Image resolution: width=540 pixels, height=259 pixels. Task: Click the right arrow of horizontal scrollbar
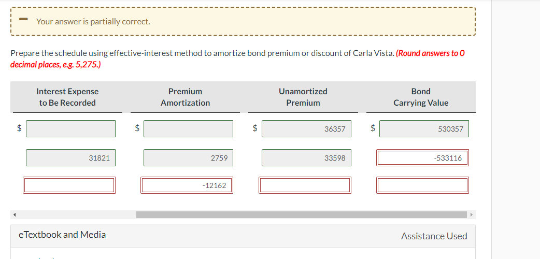coord(472,214)
